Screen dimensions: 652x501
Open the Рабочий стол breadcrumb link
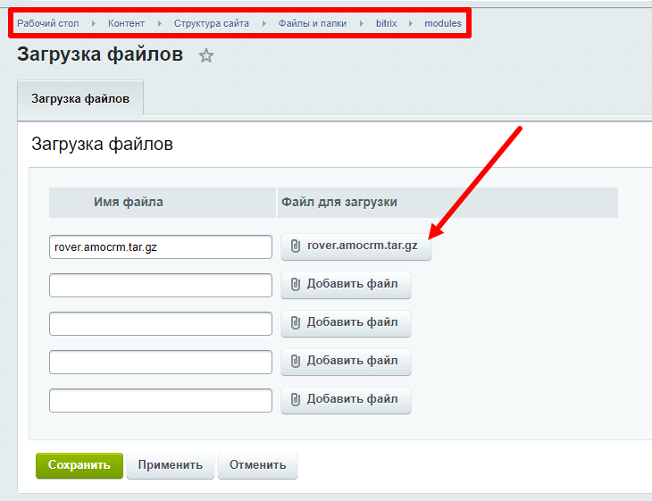[48, 23]
